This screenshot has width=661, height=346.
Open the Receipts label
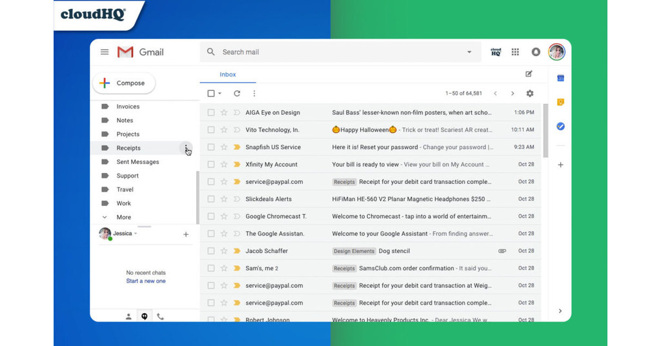(128, 148)
